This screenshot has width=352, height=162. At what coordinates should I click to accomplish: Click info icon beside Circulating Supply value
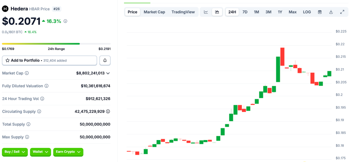[x=108, y=111]
